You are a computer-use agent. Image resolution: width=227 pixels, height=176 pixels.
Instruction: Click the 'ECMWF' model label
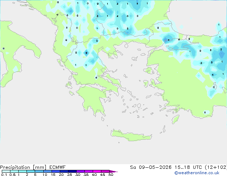(x=57, y=167)
